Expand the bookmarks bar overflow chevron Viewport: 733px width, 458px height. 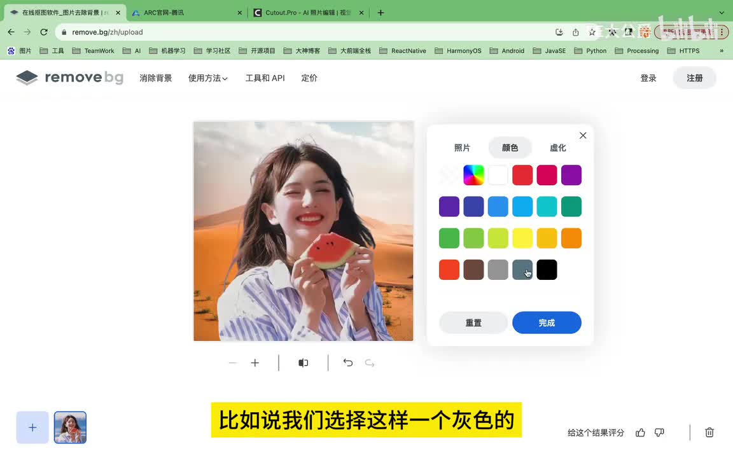[x=722, y=51]
